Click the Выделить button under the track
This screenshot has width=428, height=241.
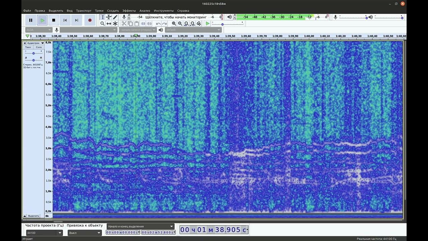33,216
